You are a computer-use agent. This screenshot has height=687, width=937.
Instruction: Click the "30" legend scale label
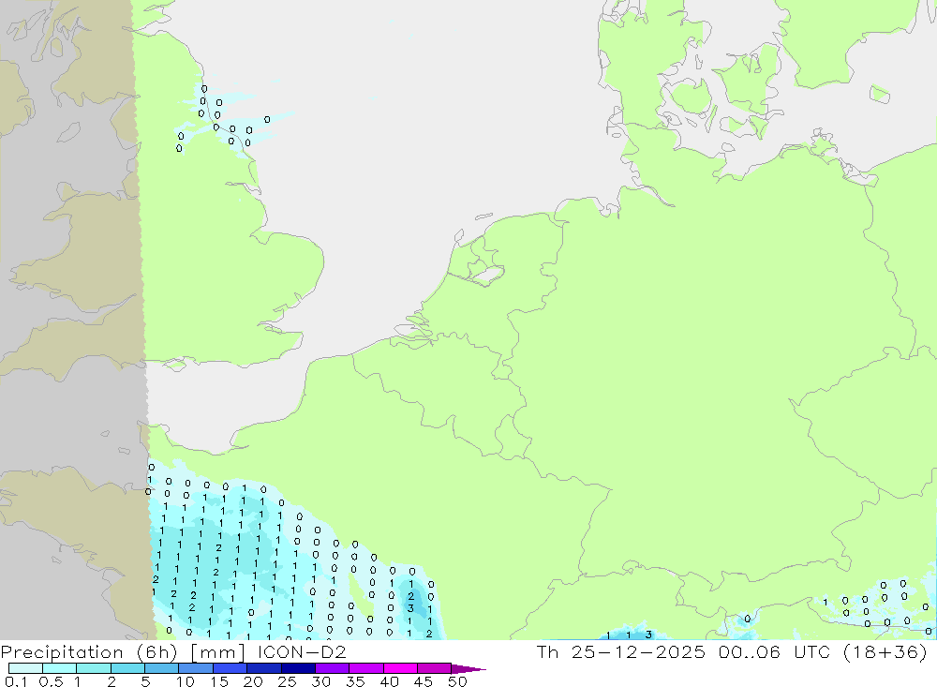320,681
